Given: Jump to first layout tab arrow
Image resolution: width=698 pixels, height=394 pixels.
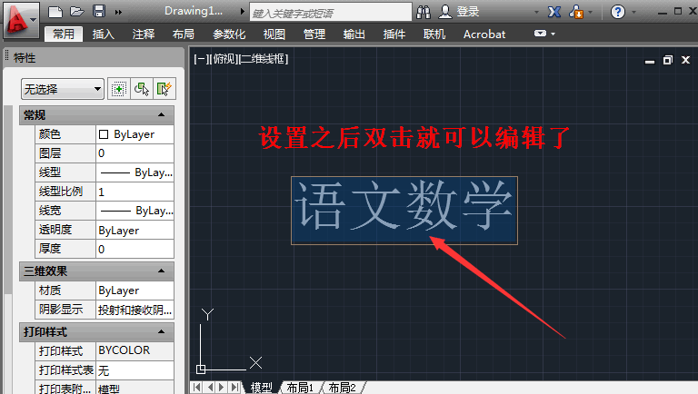Looking at the screenshot, I should (196, 388).
